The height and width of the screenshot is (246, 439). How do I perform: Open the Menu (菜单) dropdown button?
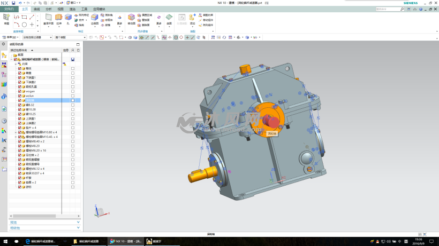pos(10,37)
